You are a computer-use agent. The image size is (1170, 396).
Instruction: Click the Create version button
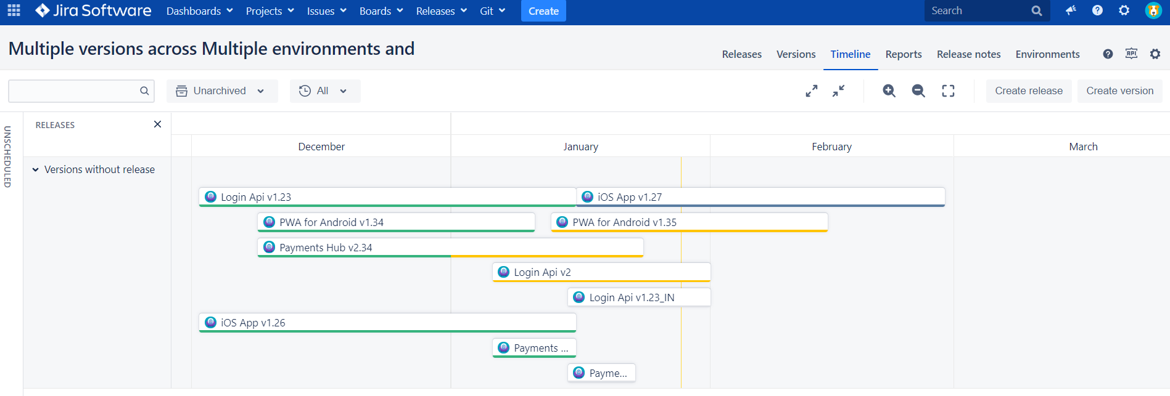pyautogui.click(x=1119, y=91)
